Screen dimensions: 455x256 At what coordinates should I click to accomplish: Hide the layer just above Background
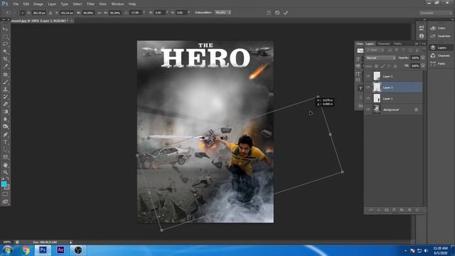[x=368, y=99]
